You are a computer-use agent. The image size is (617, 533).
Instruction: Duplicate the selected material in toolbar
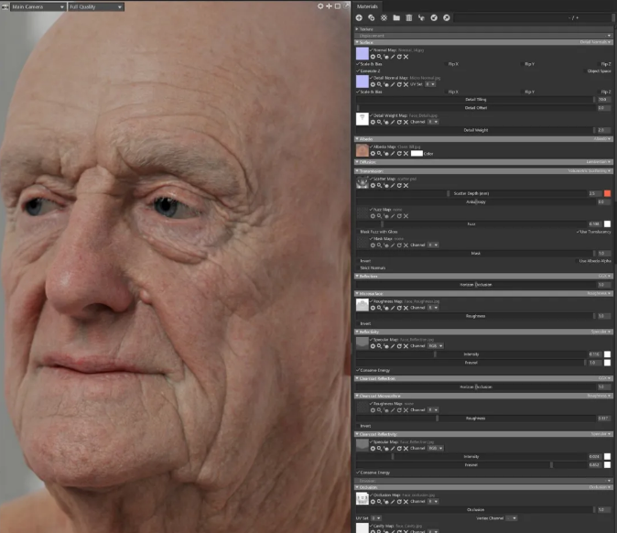tap(371, 17)
